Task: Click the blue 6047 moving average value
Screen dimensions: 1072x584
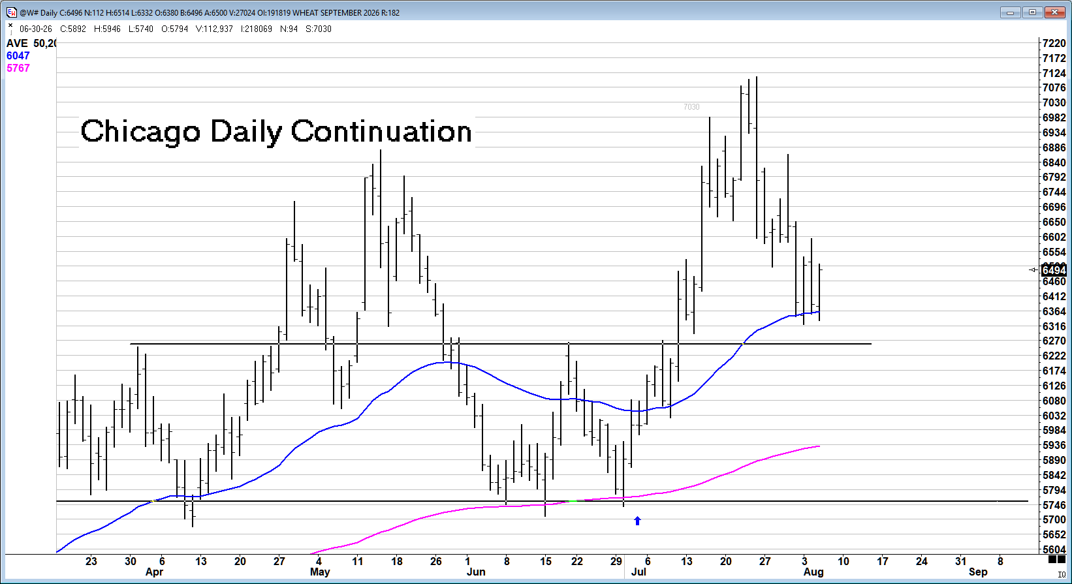Action: pos(18,56)
